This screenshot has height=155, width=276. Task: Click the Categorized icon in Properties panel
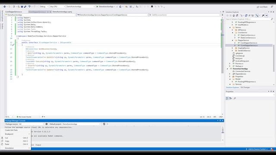[x=227, y=99]
